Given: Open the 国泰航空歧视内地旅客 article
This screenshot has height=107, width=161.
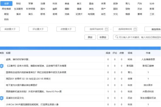Looking at the screenshot, I should pos(36,72).
